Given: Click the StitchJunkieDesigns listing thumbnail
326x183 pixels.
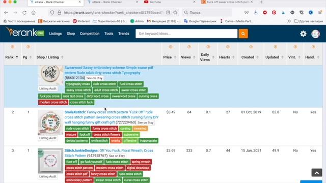Looking at the screenshot, I should pos(50,161).
